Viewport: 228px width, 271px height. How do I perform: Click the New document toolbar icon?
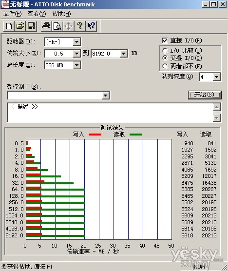(9, 26)
